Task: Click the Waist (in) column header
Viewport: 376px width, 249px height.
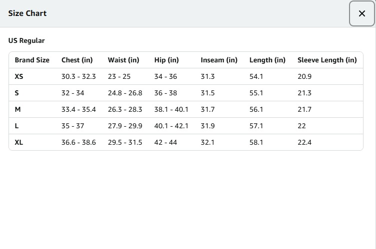Action: 123,60
